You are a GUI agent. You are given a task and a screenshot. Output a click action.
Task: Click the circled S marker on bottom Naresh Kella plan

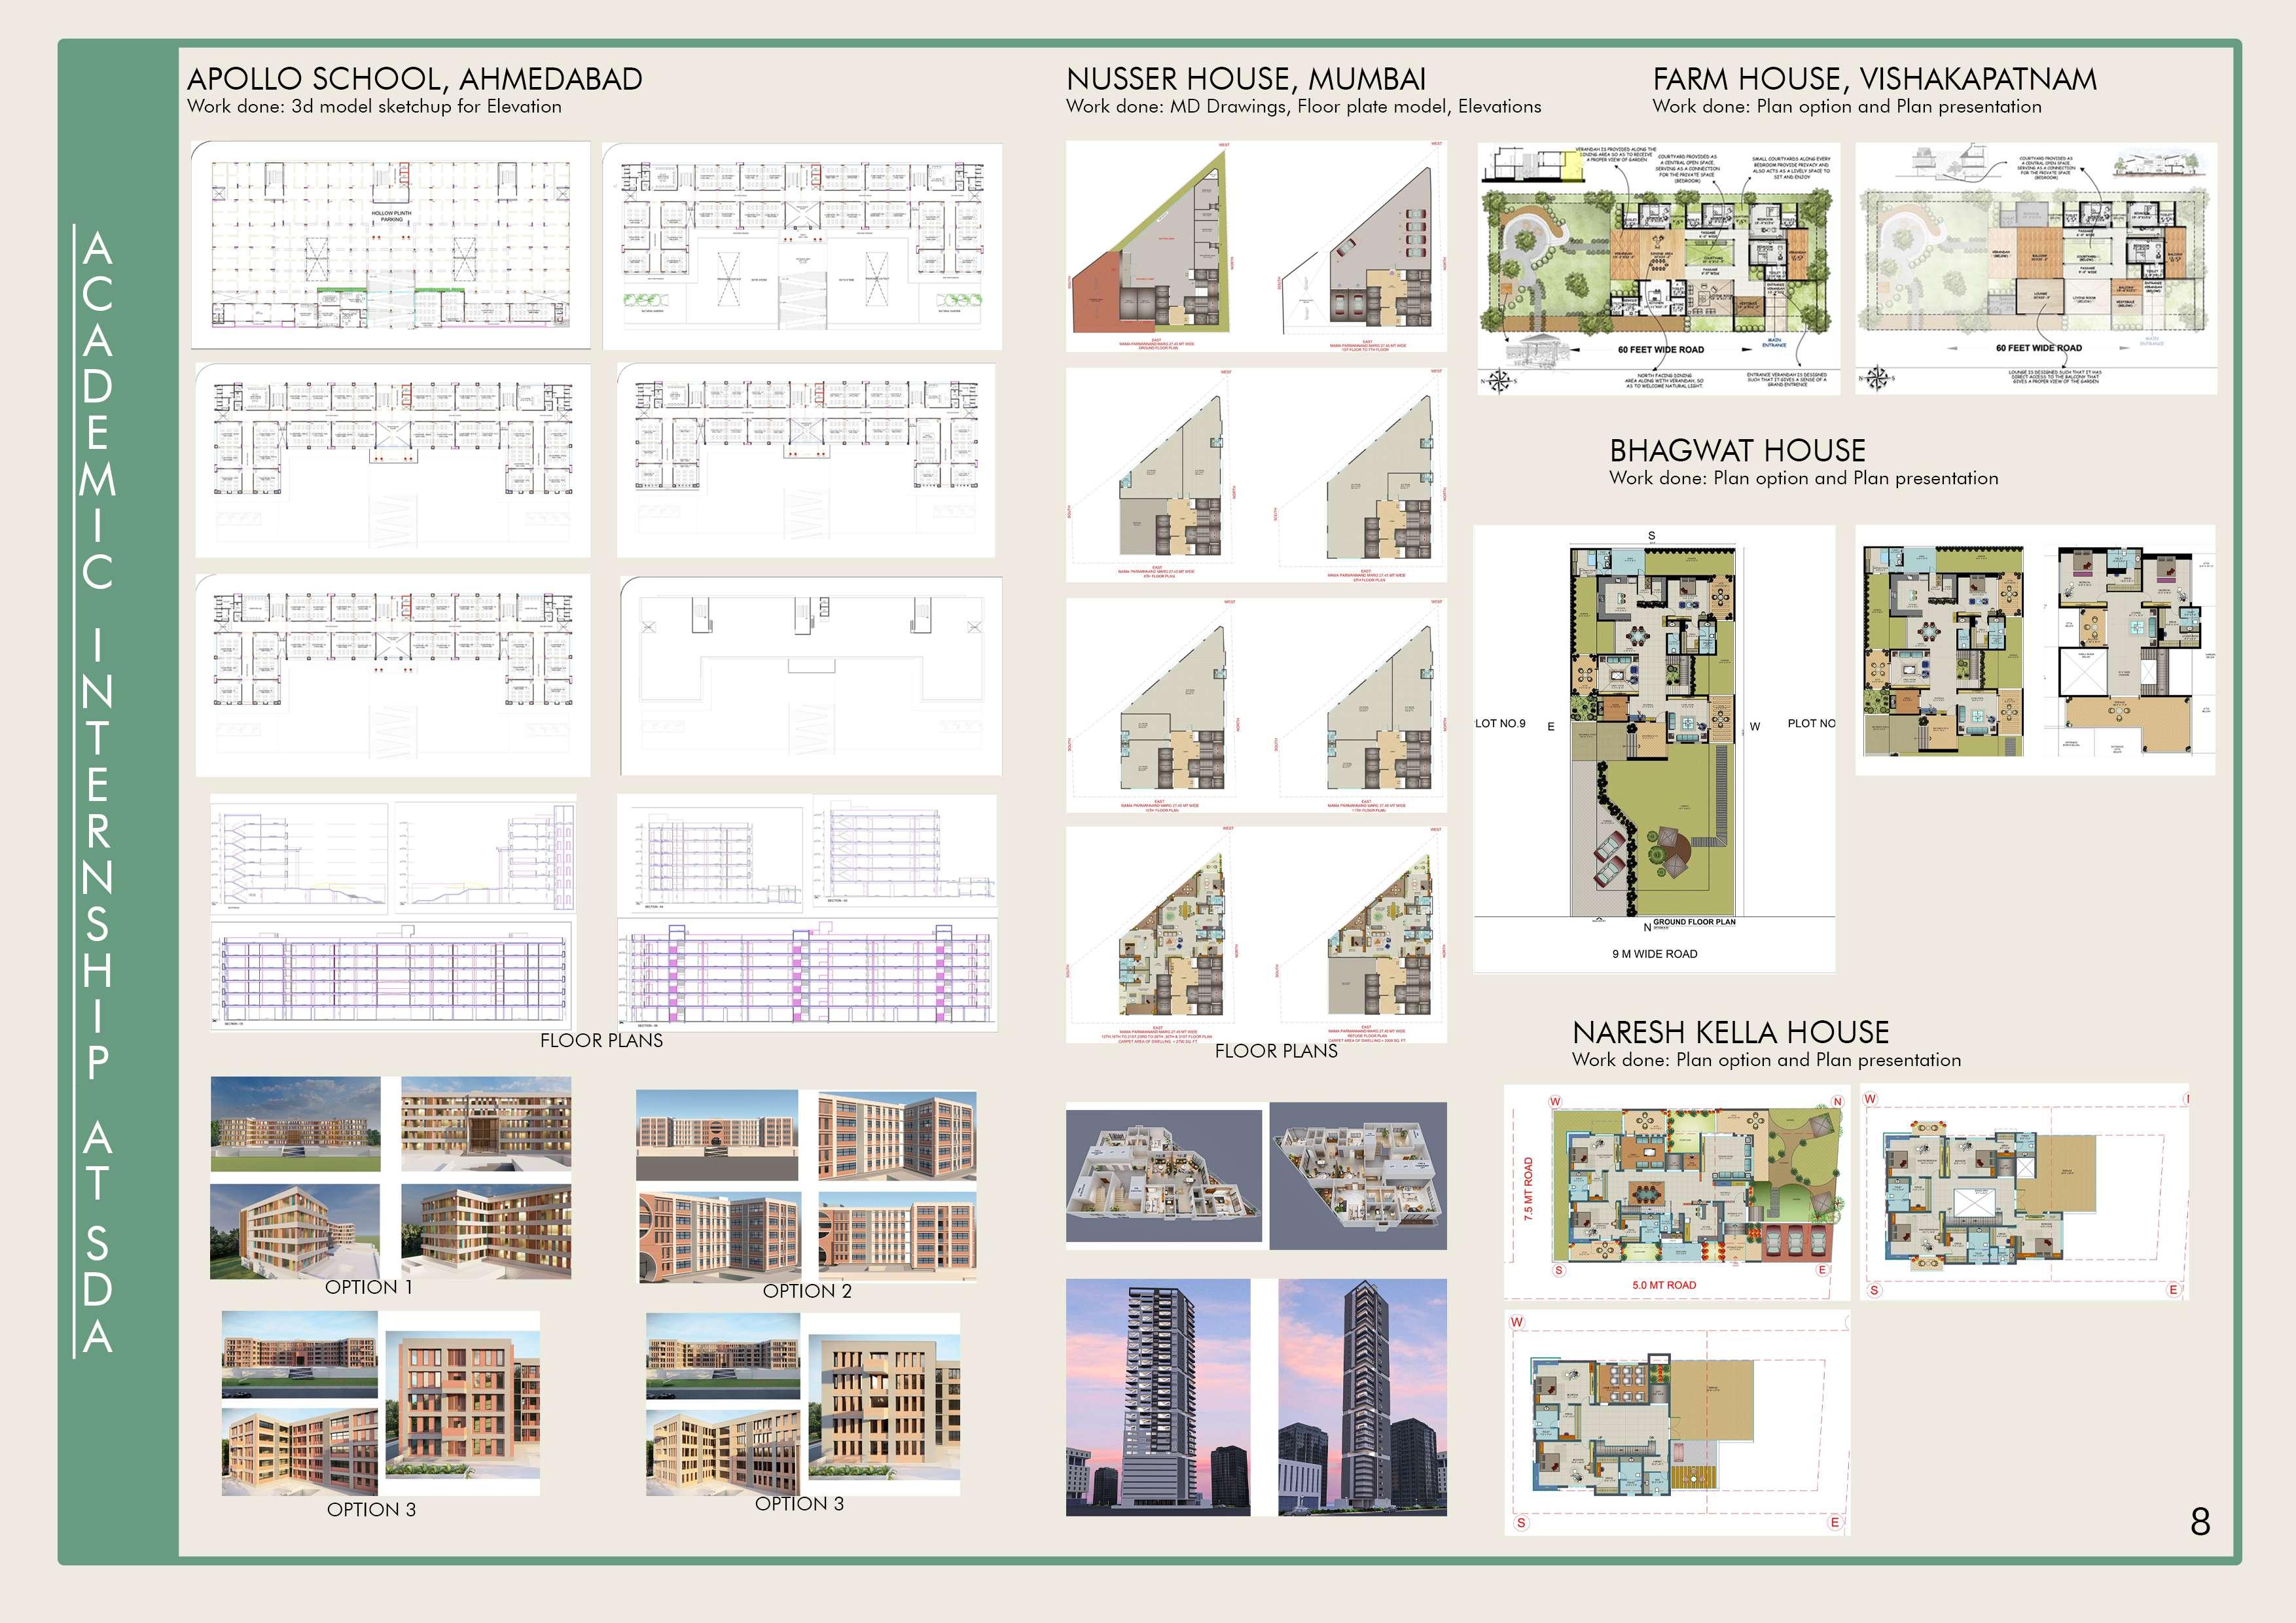[x=1521, y=1523]
